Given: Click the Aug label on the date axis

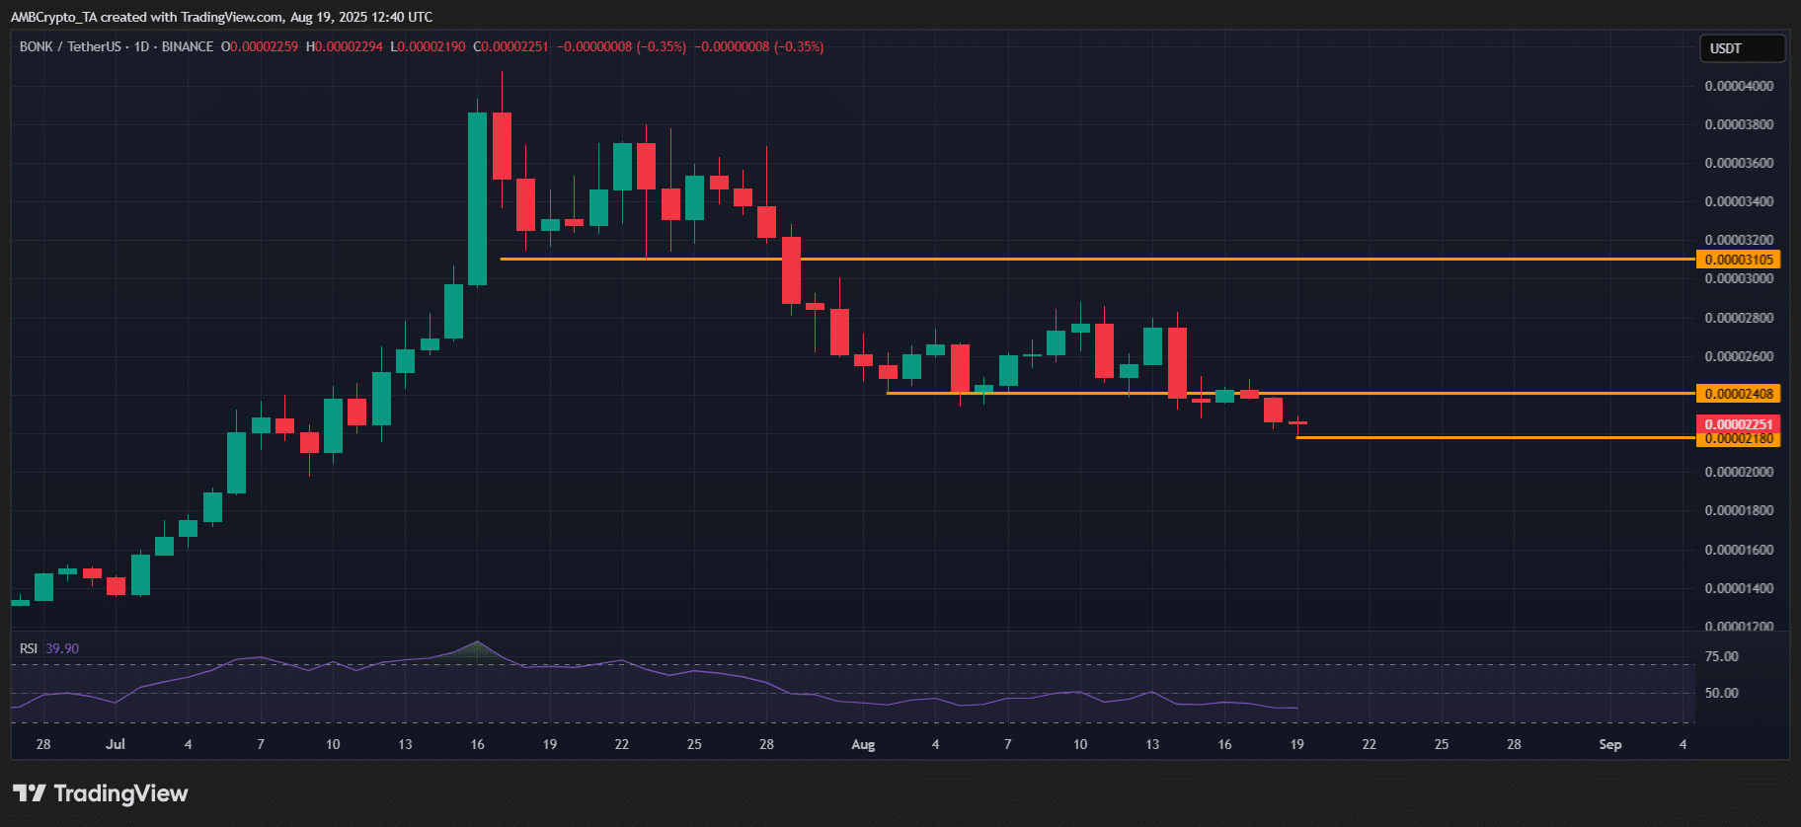Looking at the screenshot, I should click(x=863, y=744).
